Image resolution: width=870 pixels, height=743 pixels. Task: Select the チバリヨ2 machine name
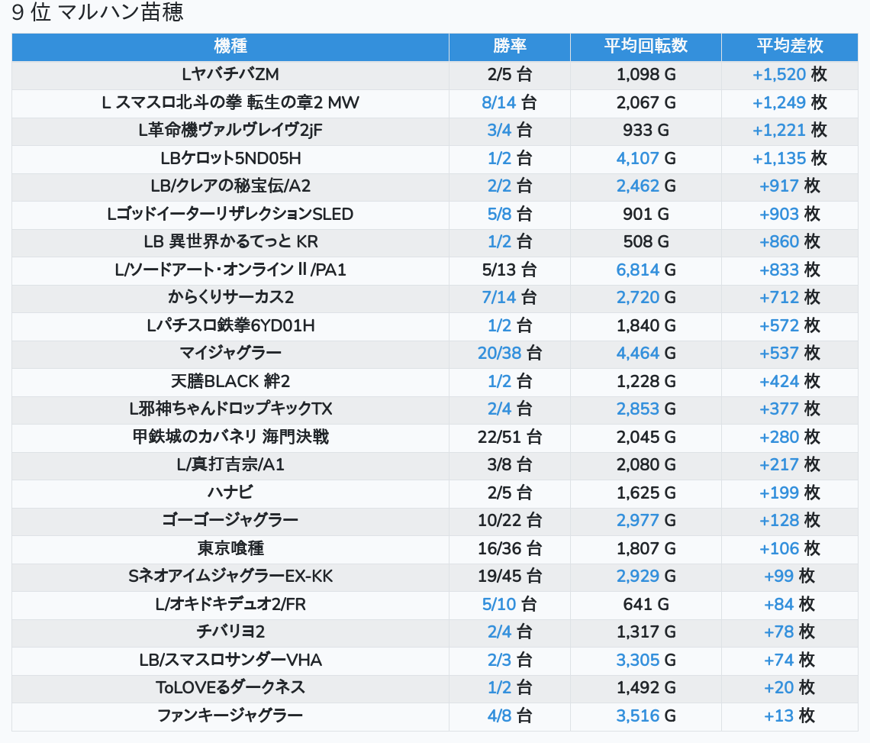[x=230, y=632]
